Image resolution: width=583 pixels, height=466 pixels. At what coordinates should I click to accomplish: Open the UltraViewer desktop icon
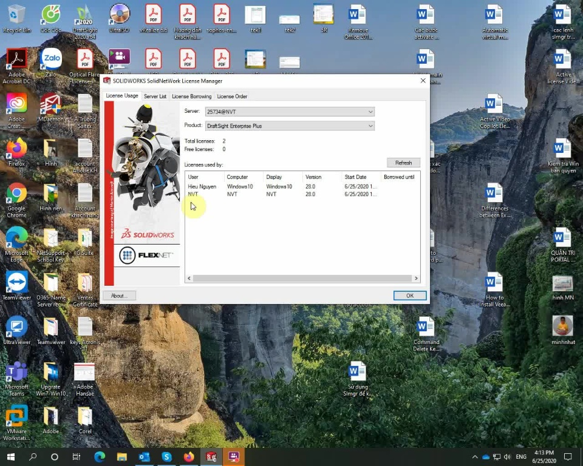coord(17,331)
